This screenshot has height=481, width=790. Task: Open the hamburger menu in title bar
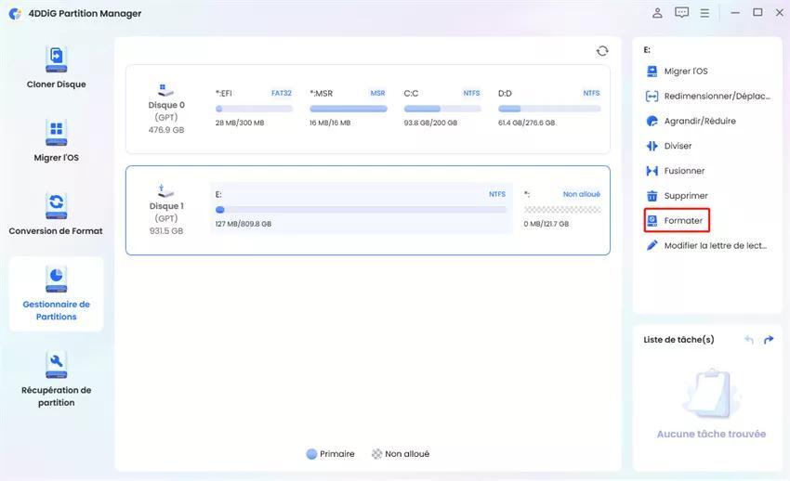[x=705, y=13]
